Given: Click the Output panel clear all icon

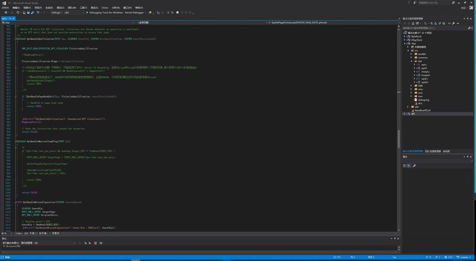Looking at the screenshot, I should tap(95, 243).
